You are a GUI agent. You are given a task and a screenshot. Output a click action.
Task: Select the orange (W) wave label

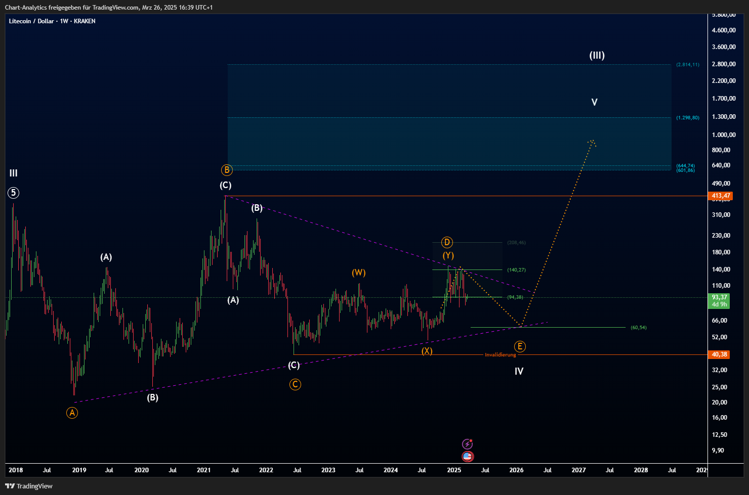[x=359, y=273]
